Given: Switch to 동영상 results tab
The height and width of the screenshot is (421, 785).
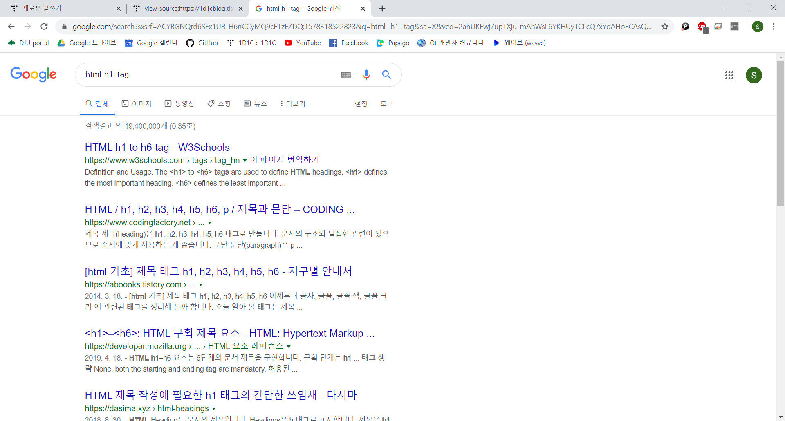Looking at the screenshot, I should click(179, 104).
